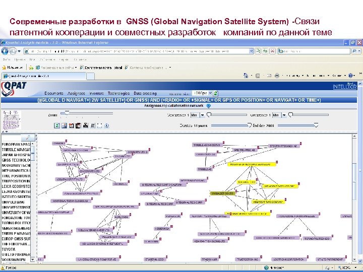Viewport: 363px width, 272px height.
Task: Click the TORINO POLITECNICO graph node
Action: coord(317,238)
